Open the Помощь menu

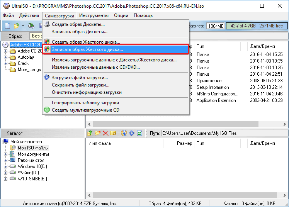(143, 15)
